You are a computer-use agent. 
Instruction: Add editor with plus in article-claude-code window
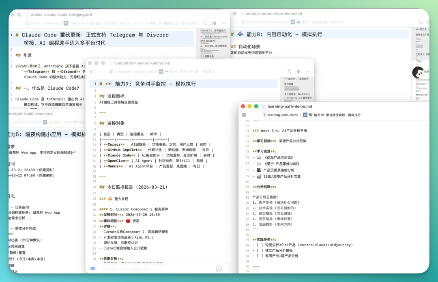(224, 23)
